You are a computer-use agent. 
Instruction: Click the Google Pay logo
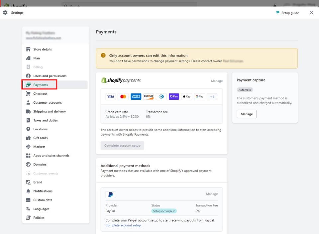pos(199,96)
